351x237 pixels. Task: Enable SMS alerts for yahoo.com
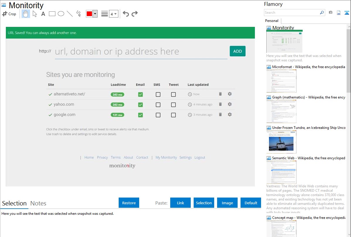(158, 105)
